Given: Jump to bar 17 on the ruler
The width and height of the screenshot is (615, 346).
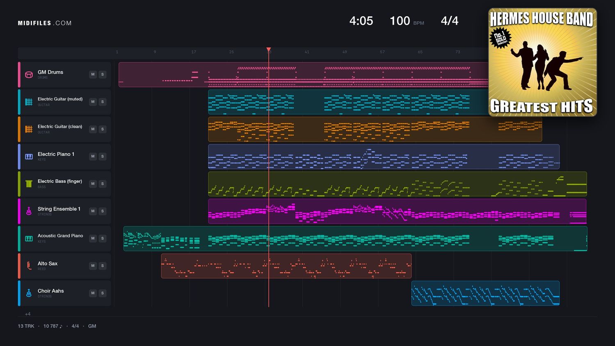Looking at the screenshot, I should click(x=194, y=52).
